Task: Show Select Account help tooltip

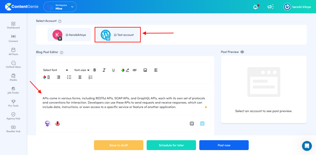Action: pos(60,21)
